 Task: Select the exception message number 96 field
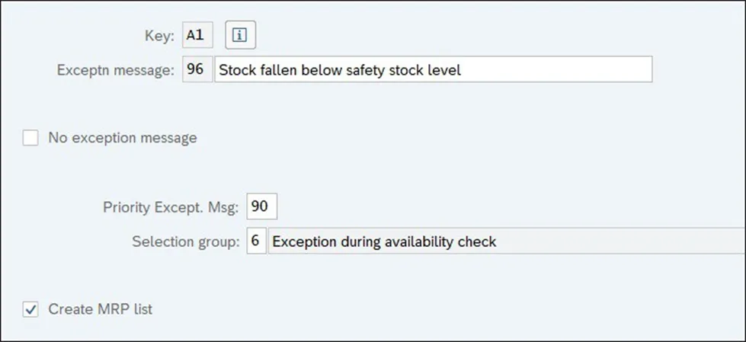click(197, 70)
